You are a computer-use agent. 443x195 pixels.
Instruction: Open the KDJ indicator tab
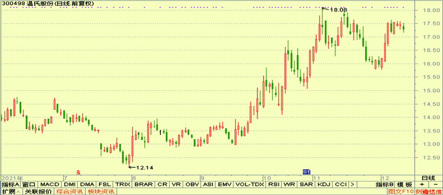coord(324,185)
